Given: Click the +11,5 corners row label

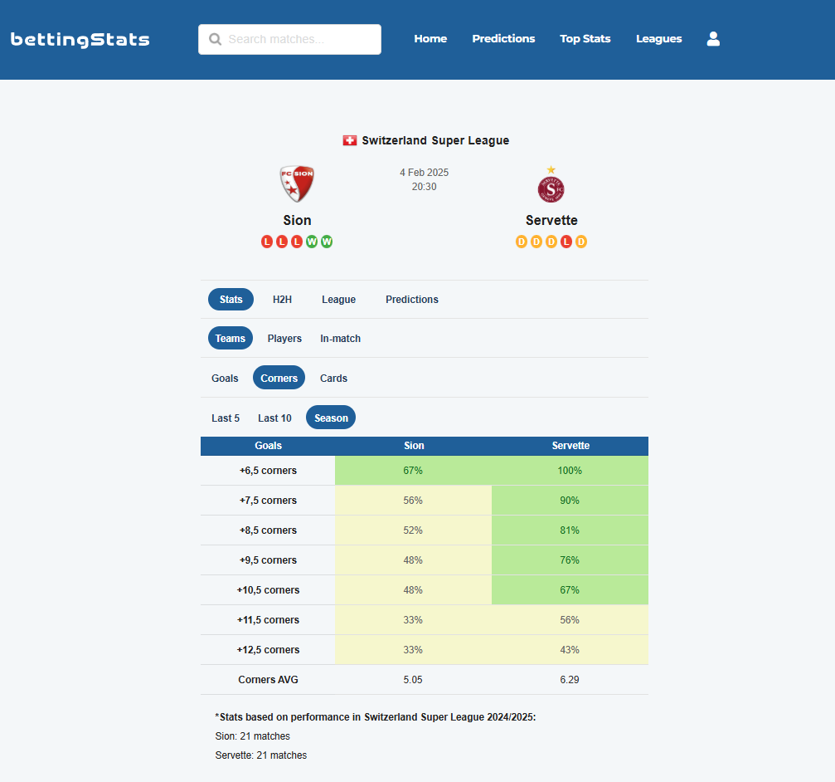Looking at the screenshot, I should (x=268, y=620).
